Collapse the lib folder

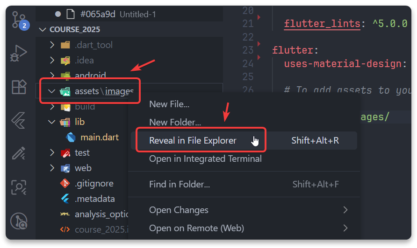coord(52,122)
